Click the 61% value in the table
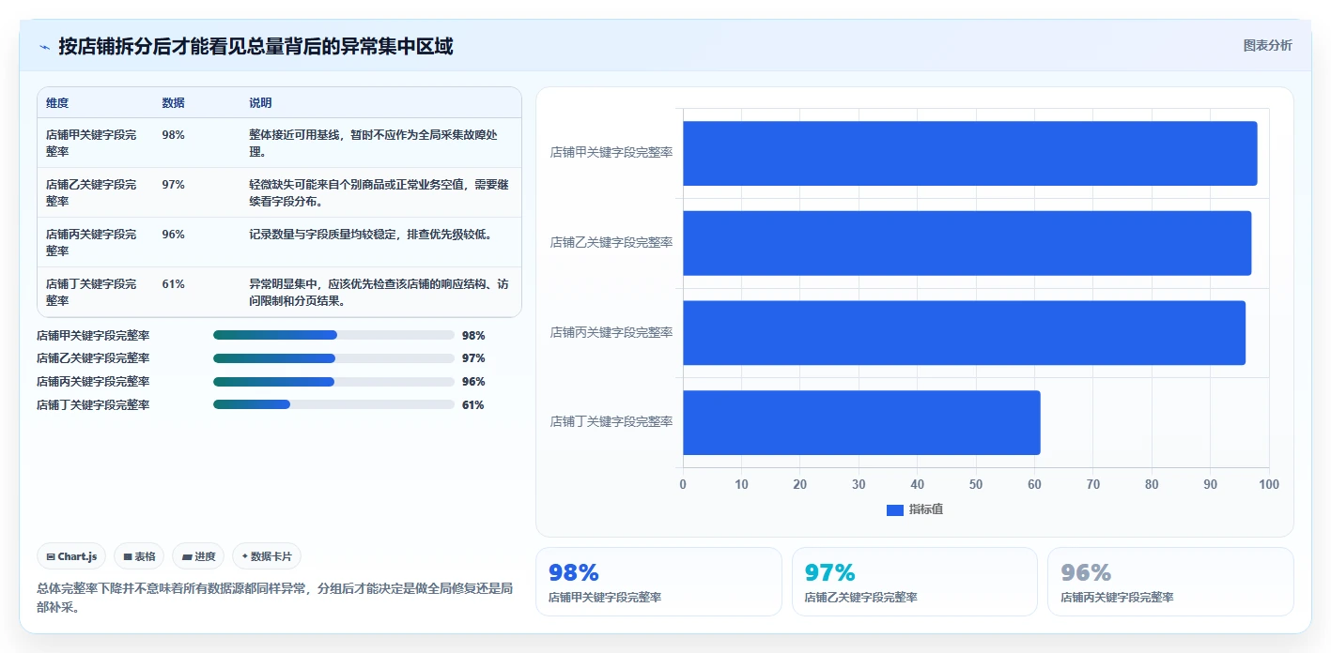 (x=173, y=284)
